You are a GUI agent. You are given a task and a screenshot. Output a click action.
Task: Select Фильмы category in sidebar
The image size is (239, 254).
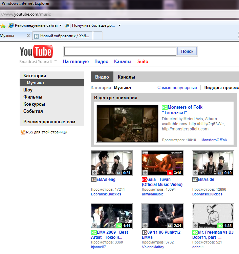click(33, 97)
